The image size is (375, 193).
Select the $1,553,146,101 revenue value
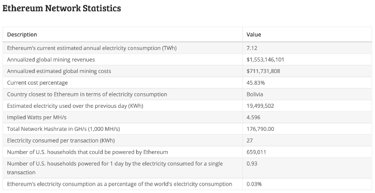click(265, 60)
